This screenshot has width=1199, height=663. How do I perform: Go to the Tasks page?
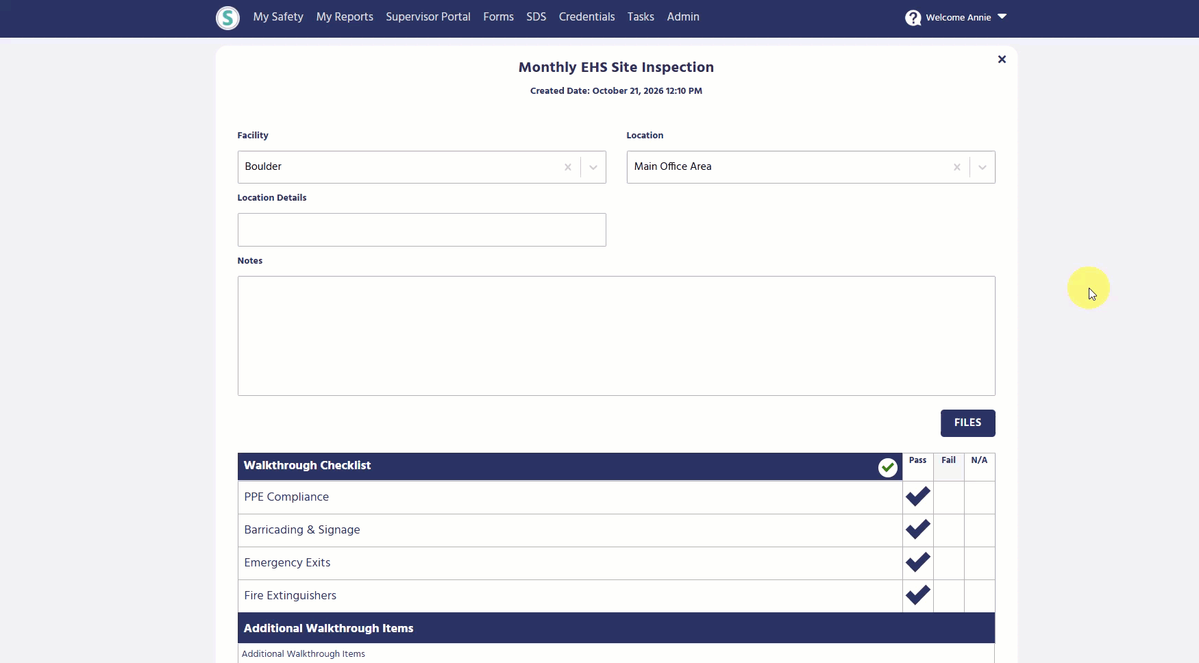pos(641,17)
